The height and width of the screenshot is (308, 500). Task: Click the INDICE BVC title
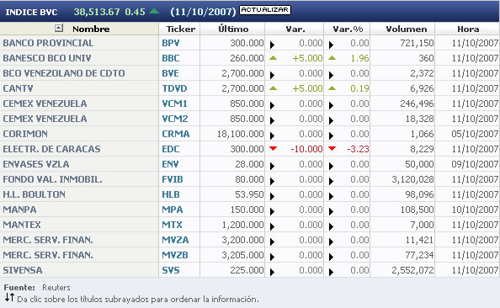tap(32, 12)
